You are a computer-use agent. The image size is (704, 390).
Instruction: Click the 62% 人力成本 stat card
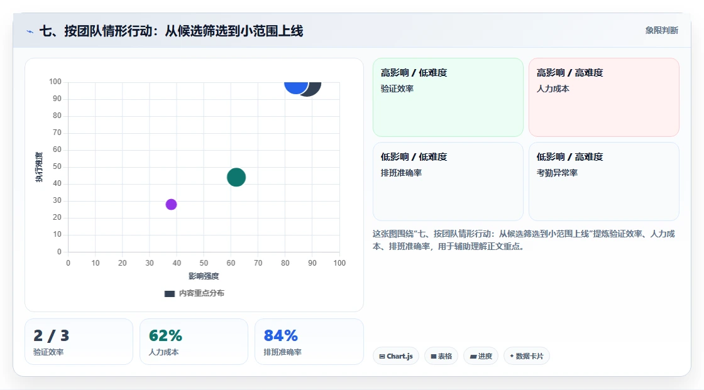tap(194, 342)
